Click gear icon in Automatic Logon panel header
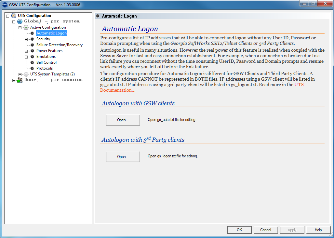The width and height of the screenshot is (334, 238). [98, 16]
